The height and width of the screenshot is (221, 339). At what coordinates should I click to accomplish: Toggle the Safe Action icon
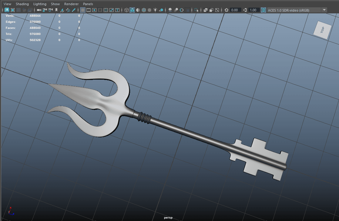tap(112, 10)
